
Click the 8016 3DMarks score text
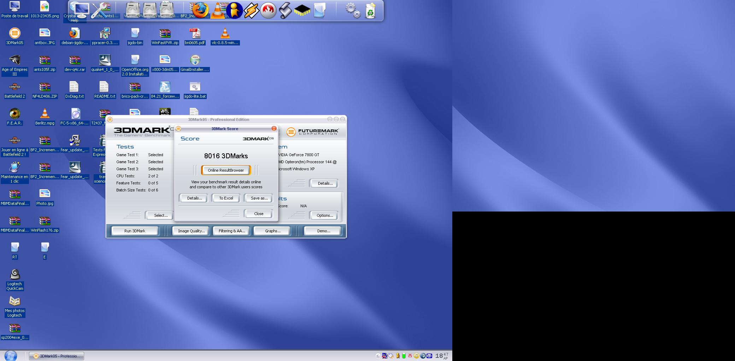(226, 156)
